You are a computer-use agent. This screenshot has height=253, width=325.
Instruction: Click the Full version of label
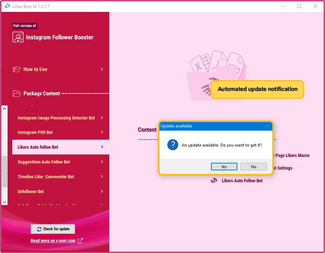[25, 26]
